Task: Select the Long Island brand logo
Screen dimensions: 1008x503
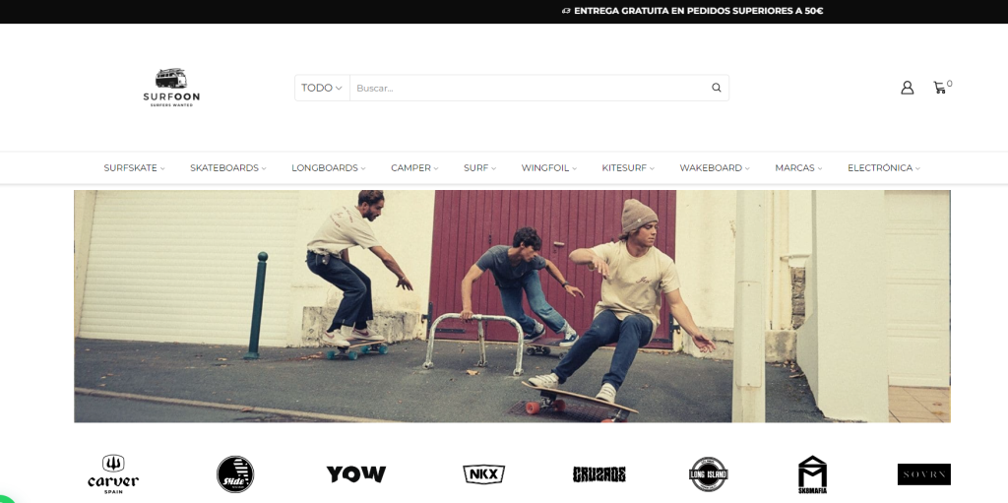Action: [709, 474]
